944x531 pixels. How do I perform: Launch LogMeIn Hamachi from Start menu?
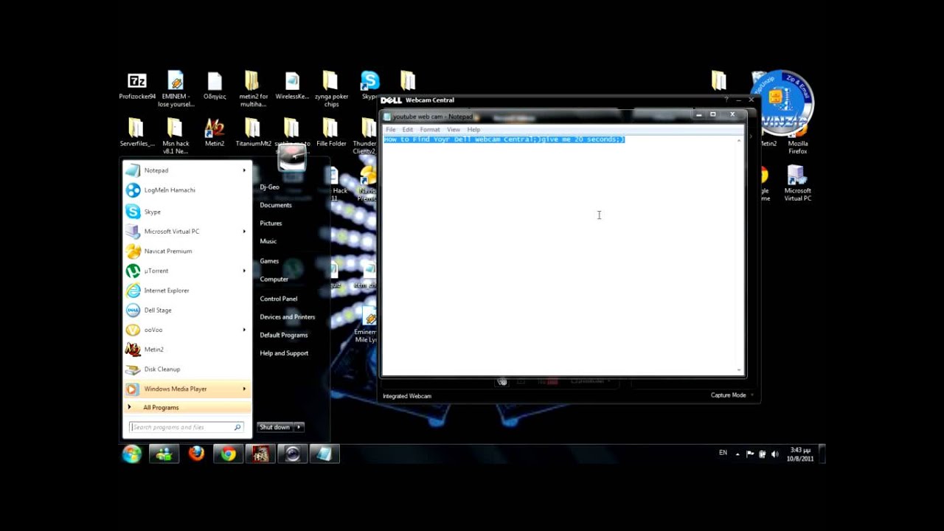pos(187,190)
